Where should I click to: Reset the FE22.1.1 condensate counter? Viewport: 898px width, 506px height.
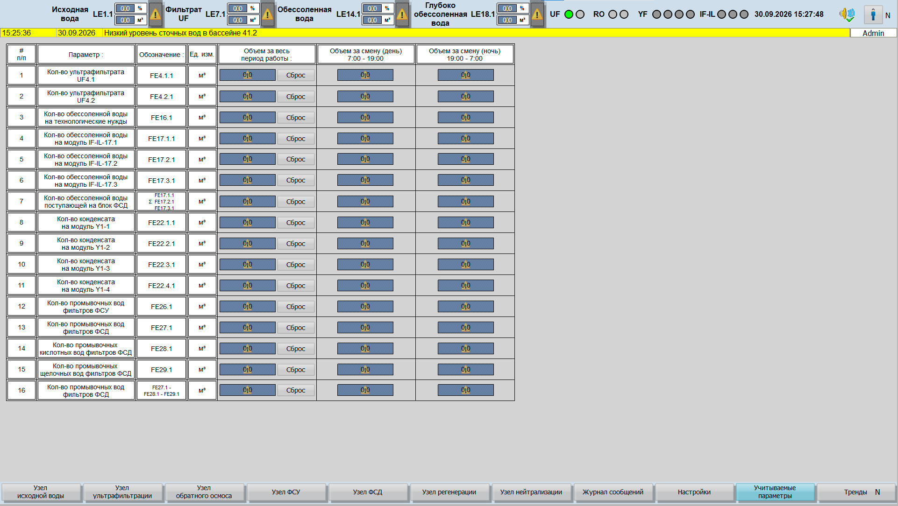pyautogui.click(x=296, y=223)
